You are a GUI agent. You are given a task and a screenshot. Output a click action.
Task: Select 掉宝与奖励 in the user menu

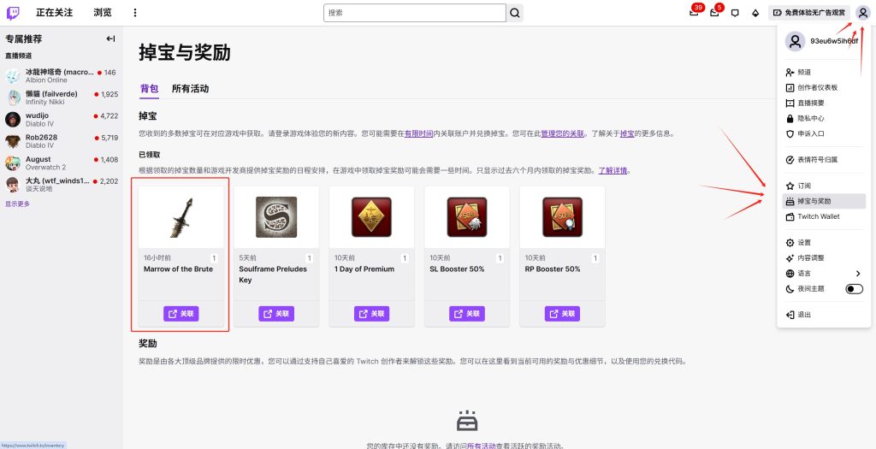(824, 201)
